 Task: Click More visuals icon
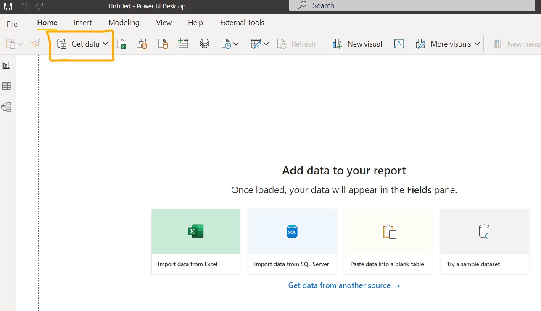(420, 44)
